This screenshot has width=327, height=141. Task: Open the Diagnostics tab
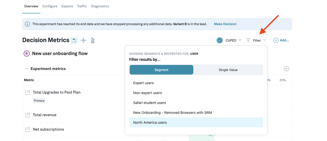pos(100,6)
